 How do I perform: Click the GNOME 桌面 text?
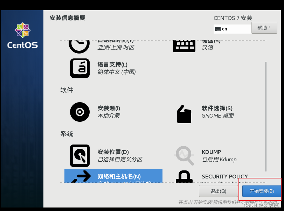click(218, 115)
